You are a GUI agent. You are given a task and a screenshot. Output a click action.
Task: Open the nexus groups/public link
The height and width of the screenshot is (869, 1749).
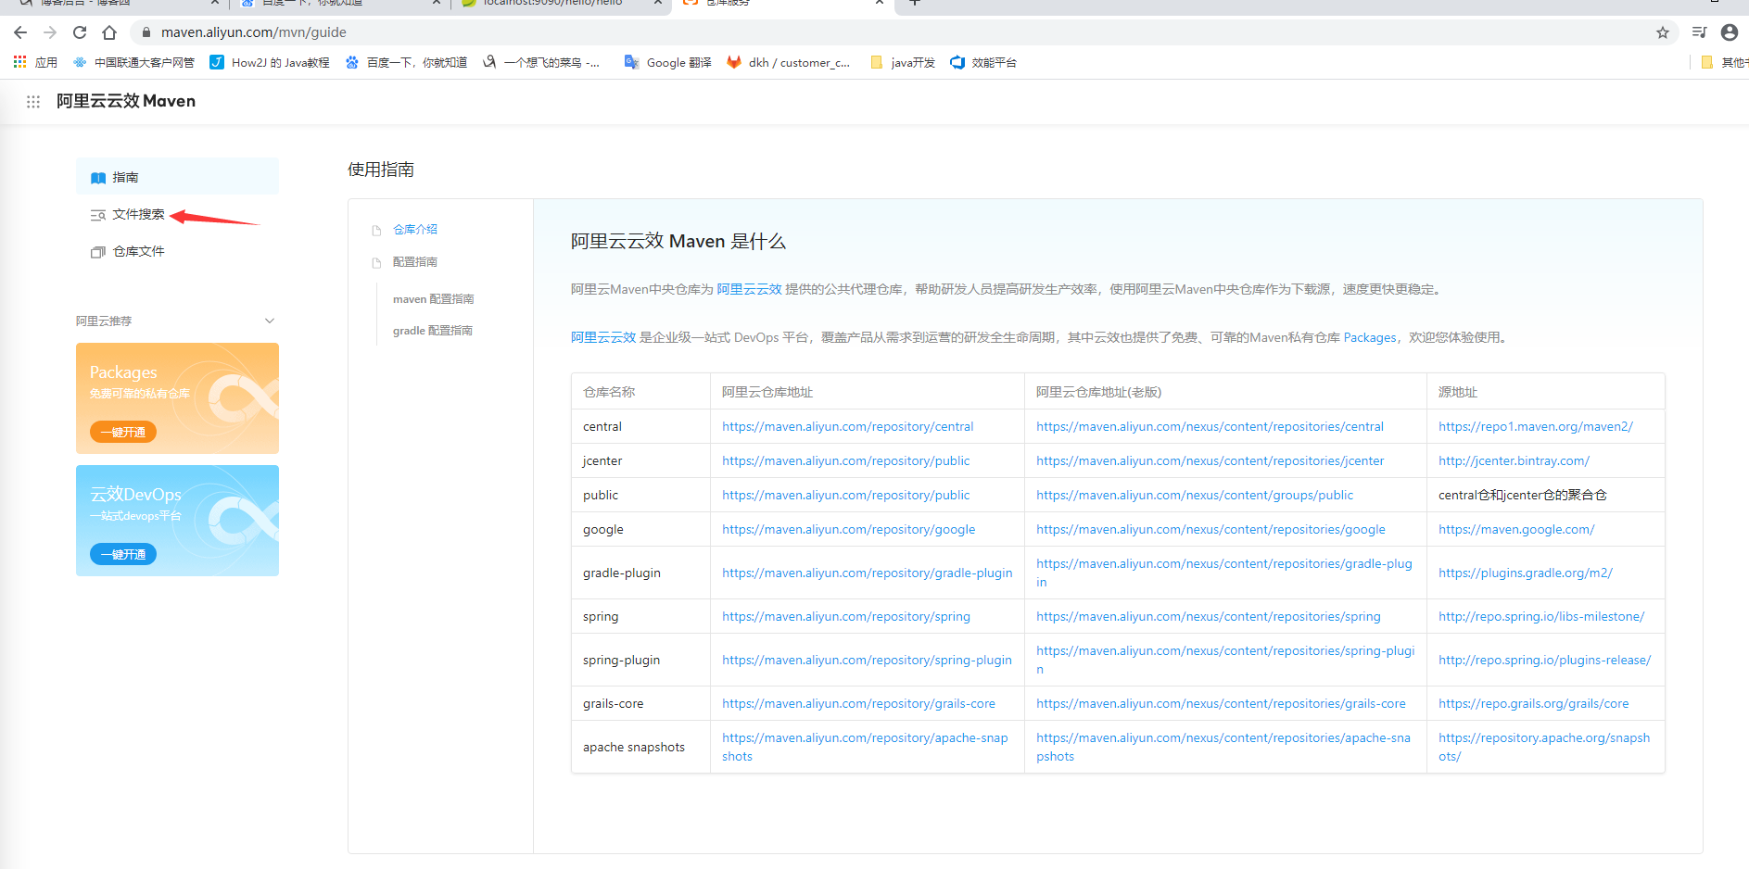click(1195, 495)
